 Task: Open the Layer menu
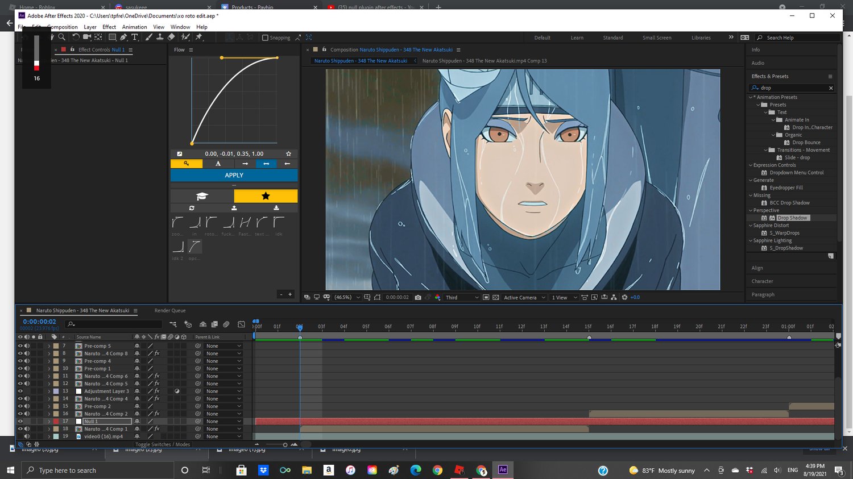90,27
